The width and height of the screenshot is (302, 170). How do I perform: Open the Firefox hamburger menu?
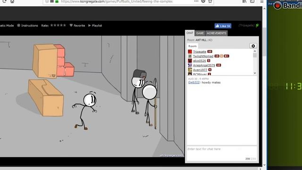coord(262,1)
